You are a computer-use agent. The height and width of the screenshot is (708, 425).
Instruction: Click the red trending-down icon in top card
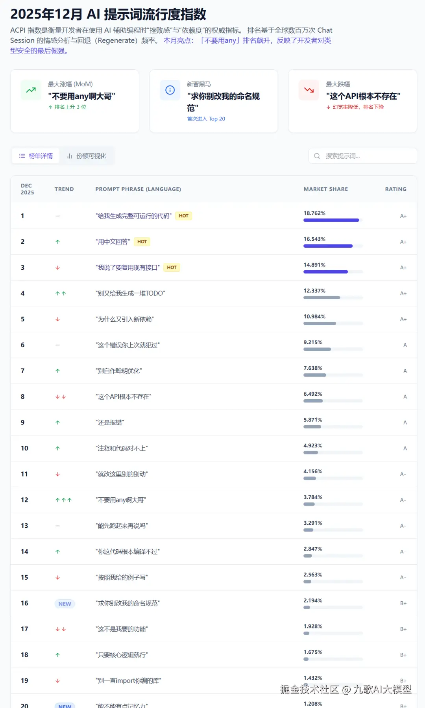tap(309, 90)
